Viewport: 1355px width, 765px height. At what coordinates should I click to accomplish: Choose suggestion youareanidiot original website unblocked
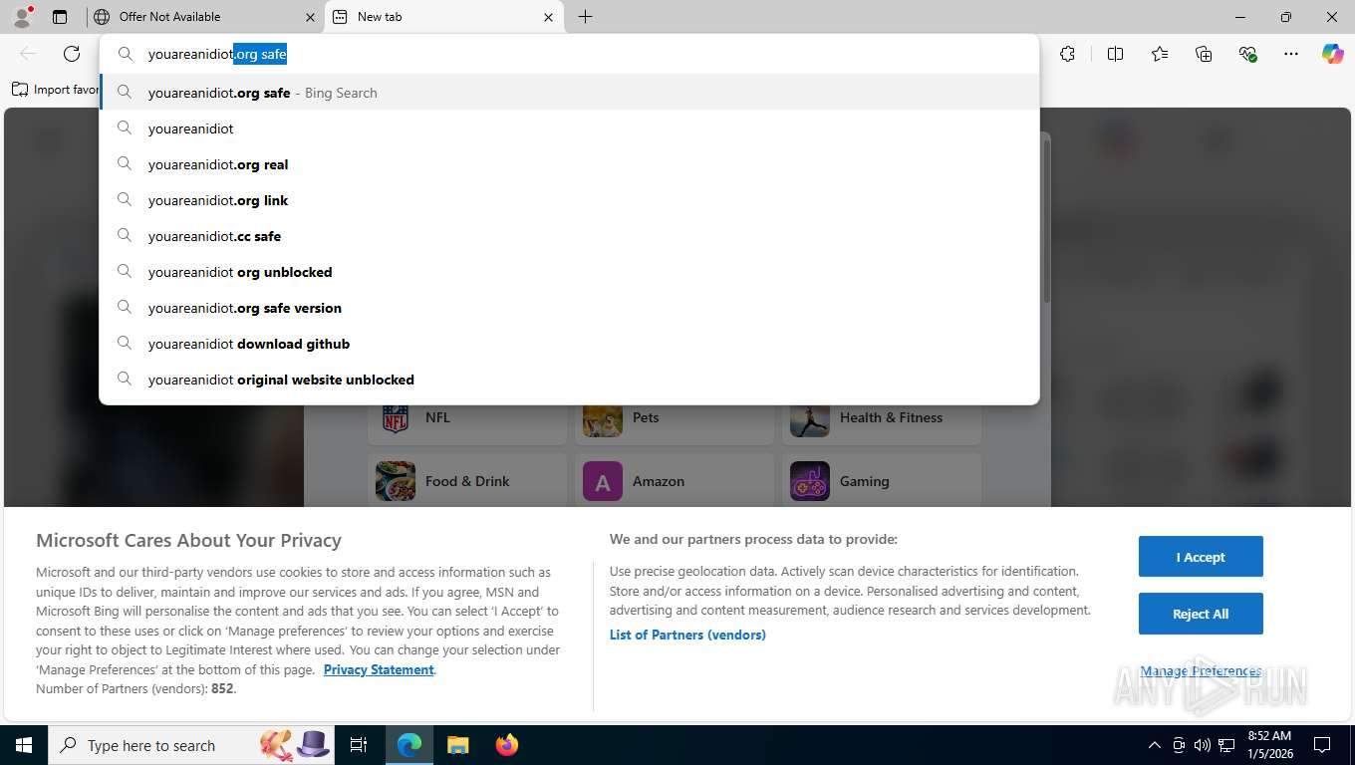(x=569, y=380)
